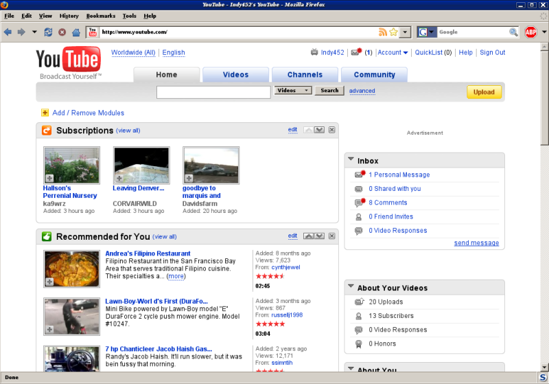The image size is (549, 384).
Task: Move Subscriptions module down
Action: (x=319, y=130)
